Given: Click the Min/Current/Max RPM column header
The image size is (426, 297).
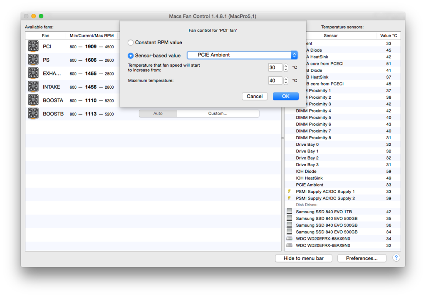Looking at the screenshot, I should [92, 36].
